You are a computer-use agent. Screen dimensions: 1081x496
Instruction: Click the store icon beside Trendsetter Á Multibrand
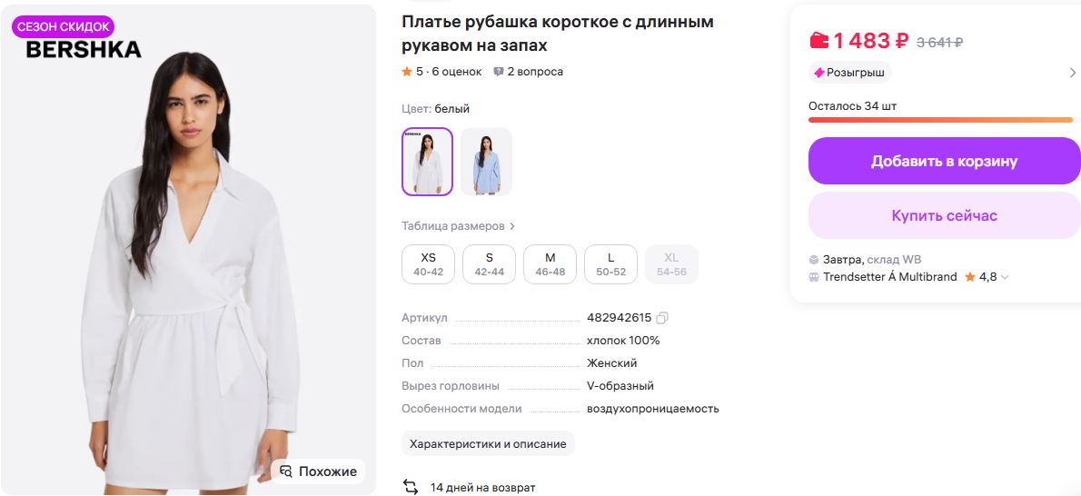814,277
